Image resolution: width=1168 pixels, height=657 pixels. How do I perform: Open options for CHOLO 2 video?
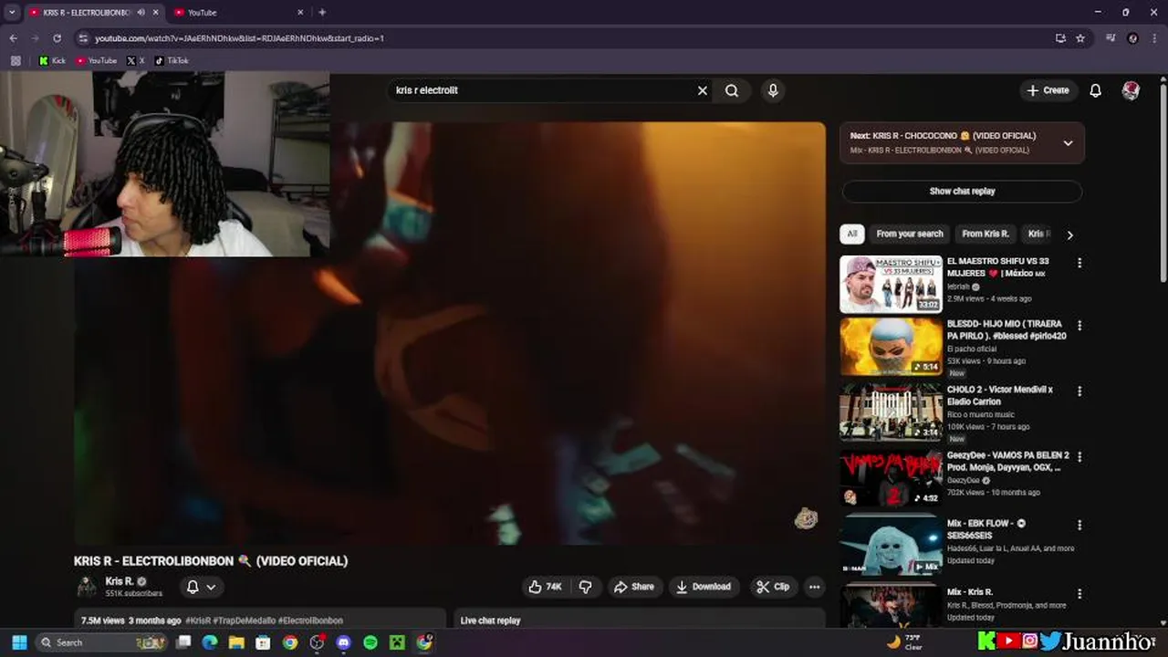tap(1079, 391)
